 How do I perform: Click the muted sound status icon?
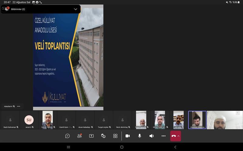pyautogui.click(x=227, y=2)
